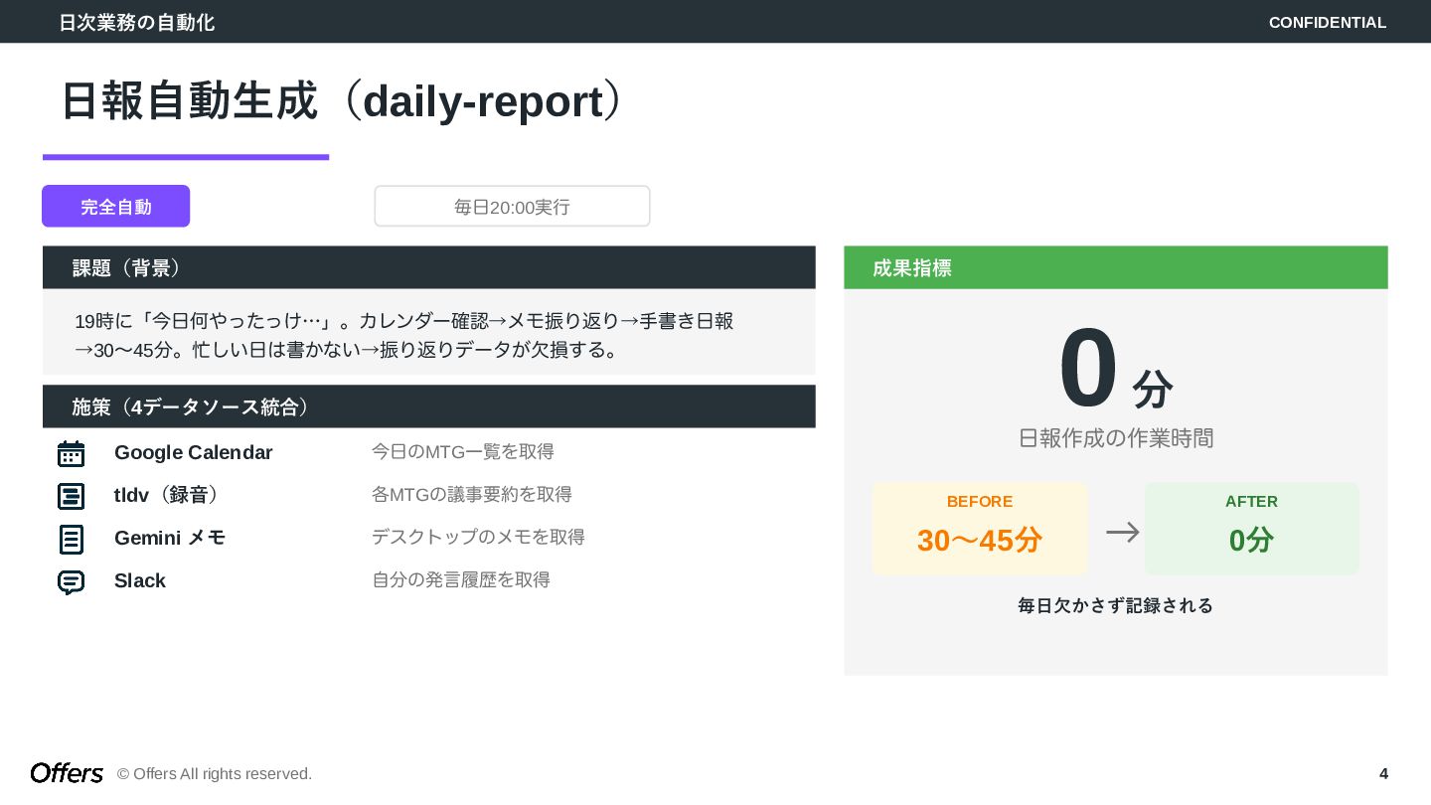The image size is (1431, 805).
Task: Select the 課題(背景) section header
Action: pos(429,267)
